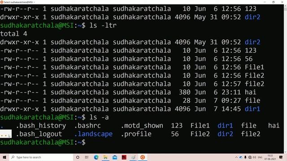Click the timestamp '23:11'

231,92
